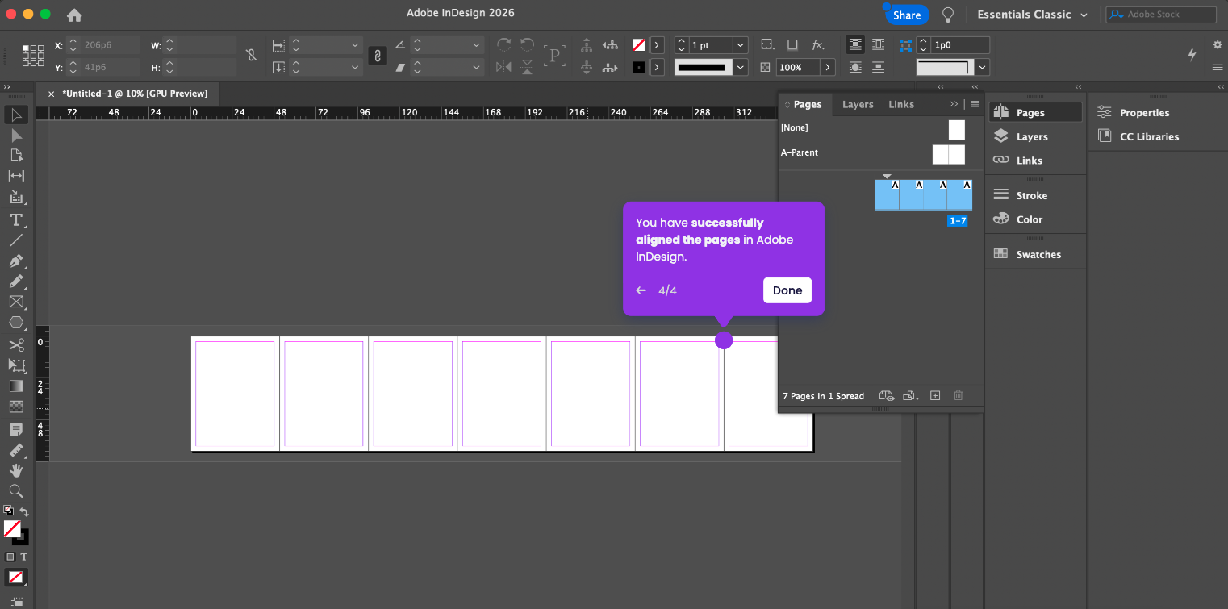Open the shear angle dropdown
This screenshot has height=609, width=1228.
click(x=476, y=68)
